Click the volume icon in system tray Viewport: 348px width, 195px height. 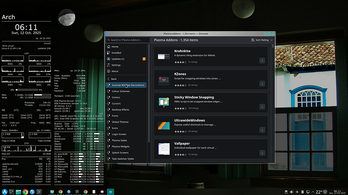tap(292, 192)
